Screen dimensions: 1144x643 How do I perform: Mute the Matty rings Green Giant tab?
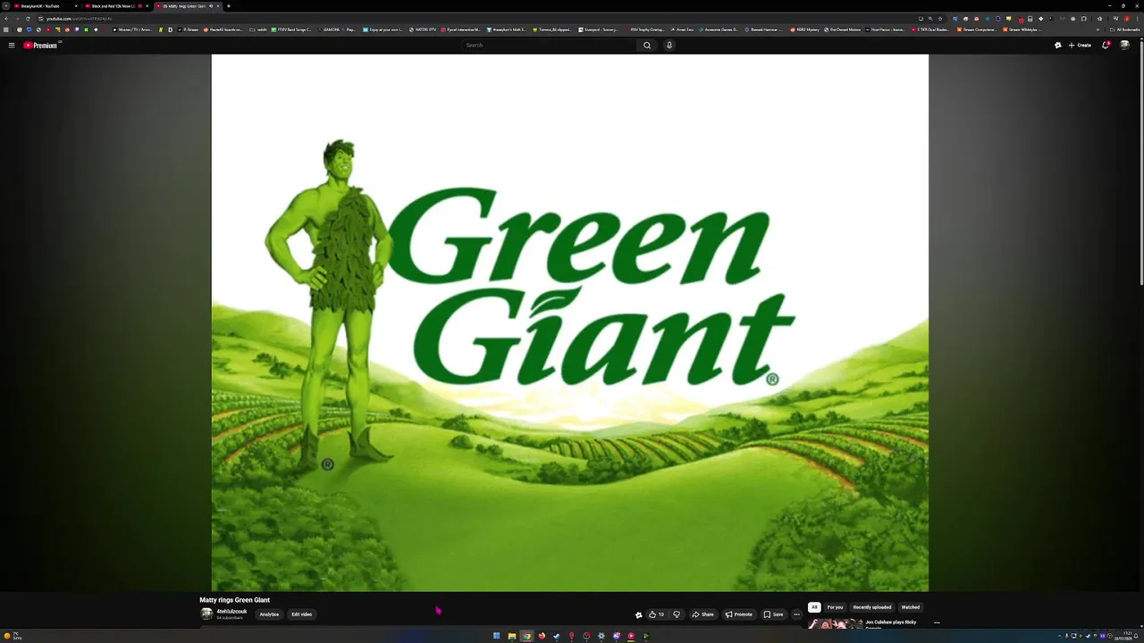click(211, 6)
